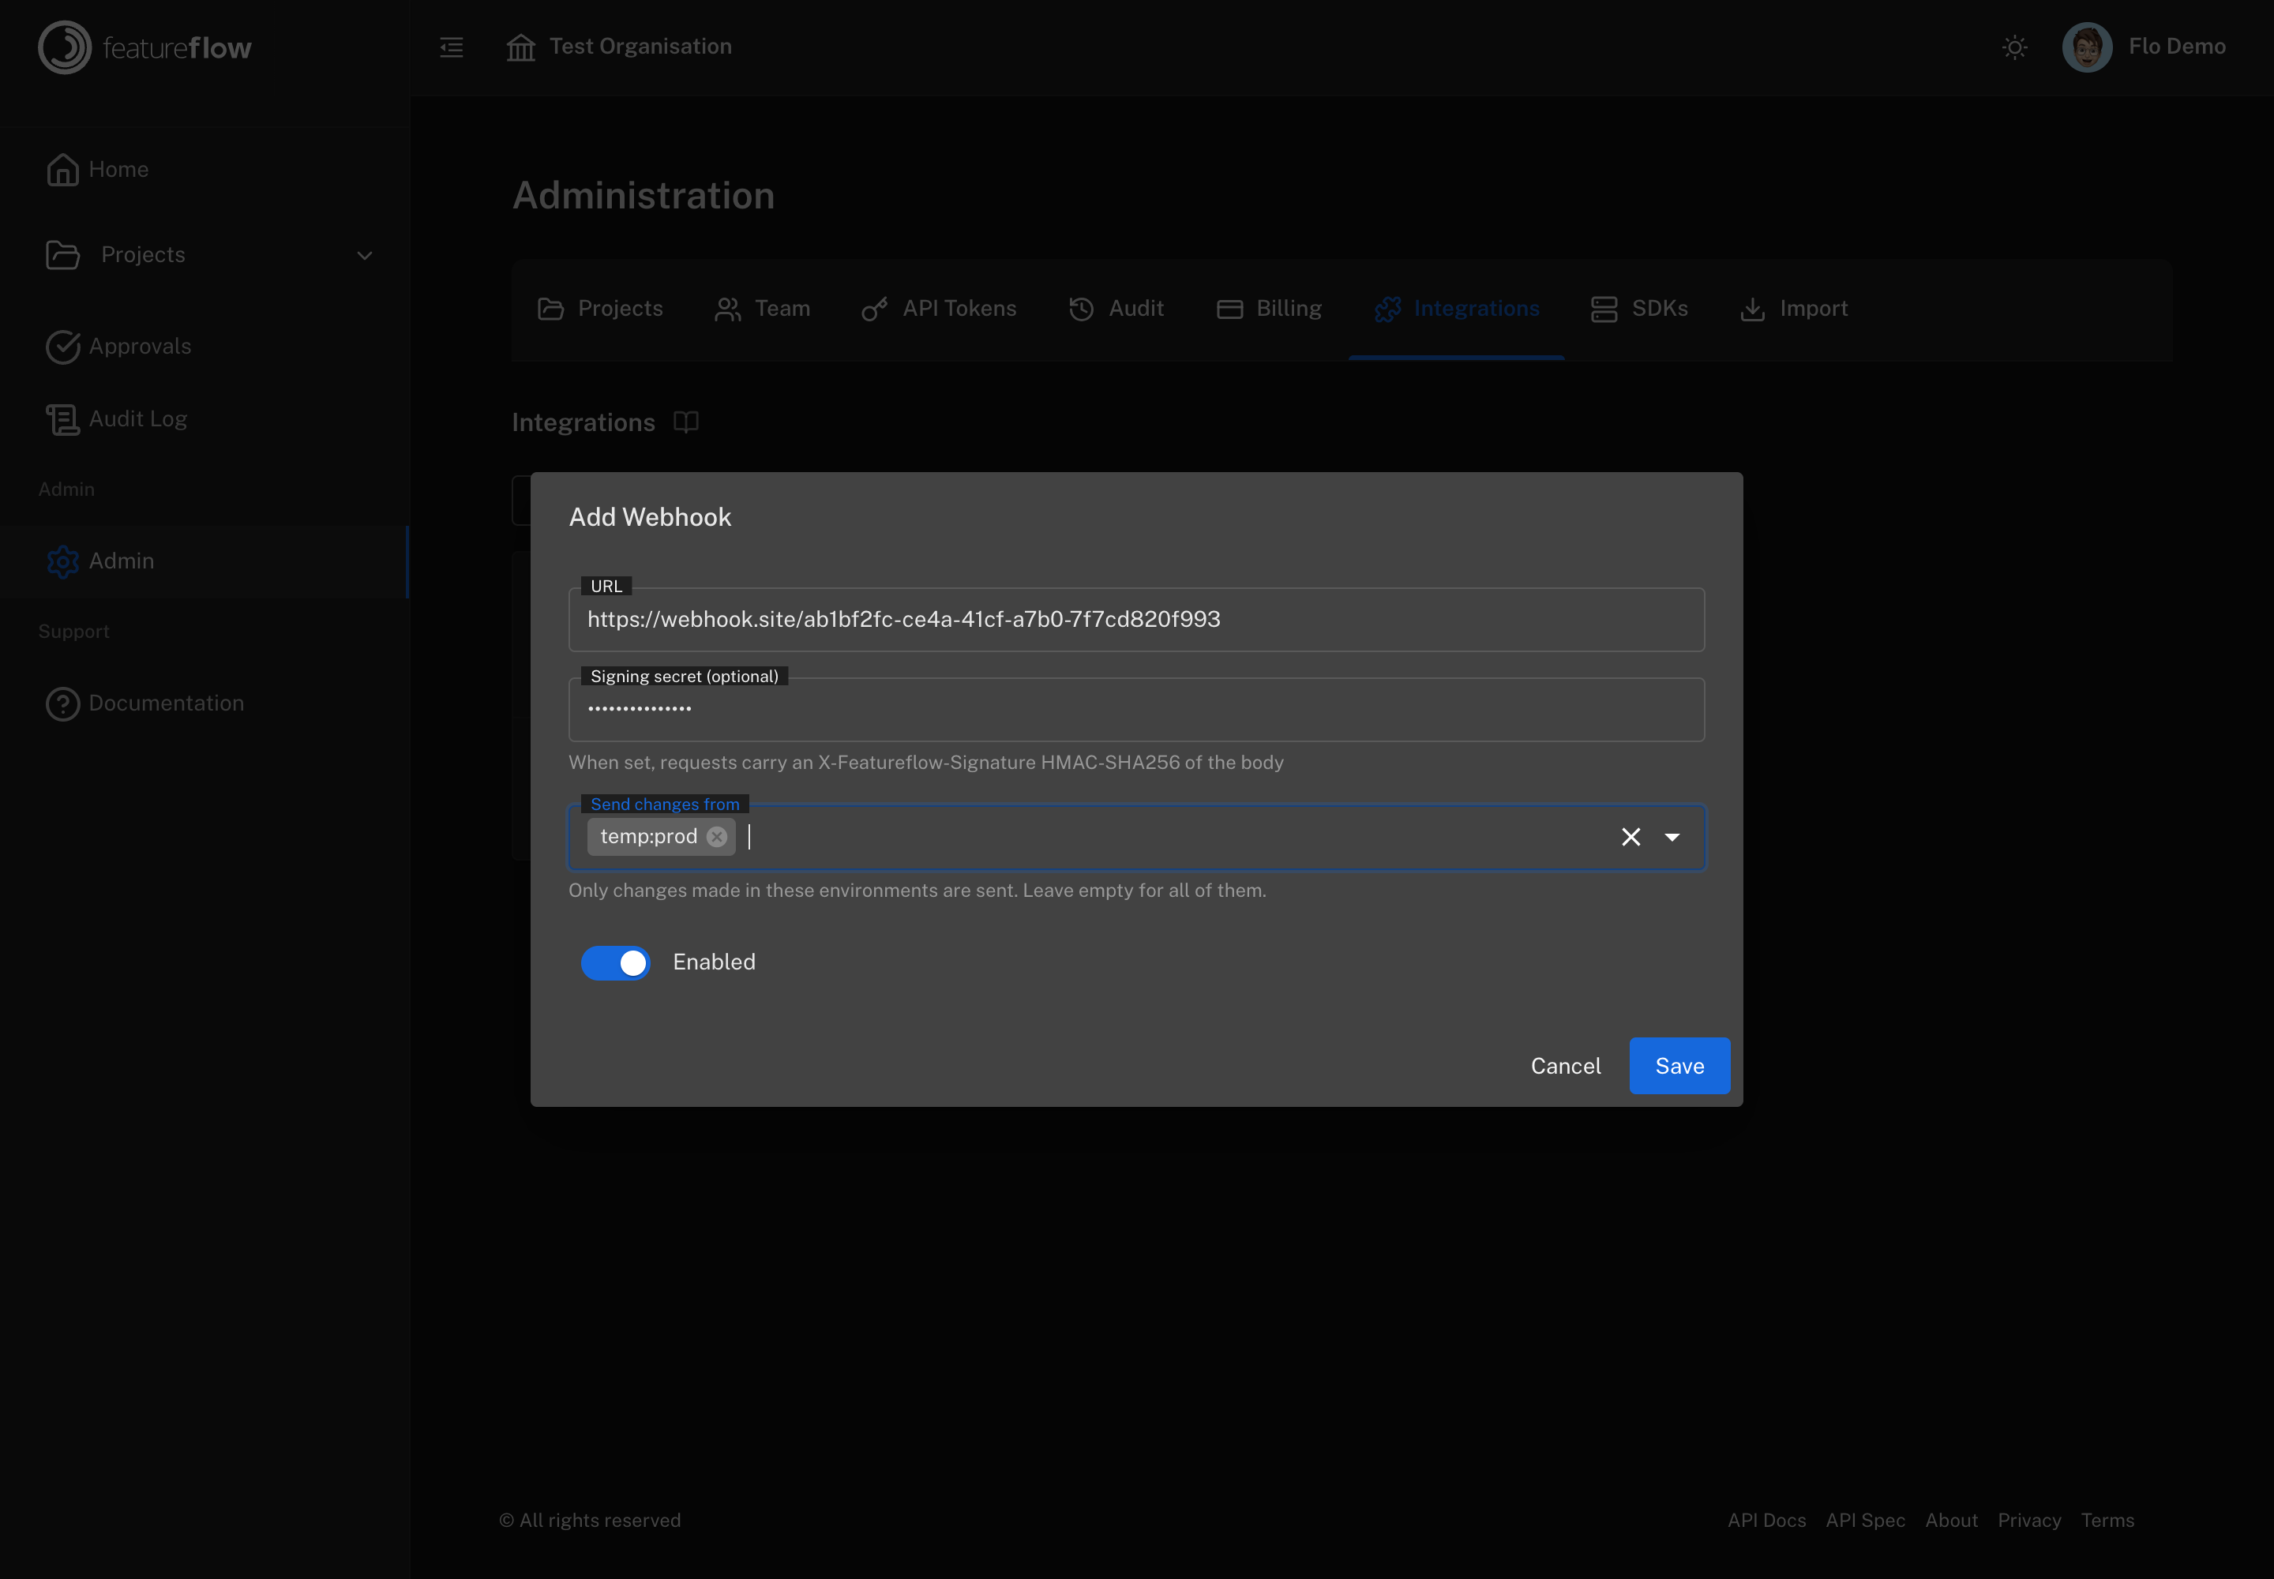Click Test Organisation name
The image size is (2274, 1579).
(x=640, y=47)
